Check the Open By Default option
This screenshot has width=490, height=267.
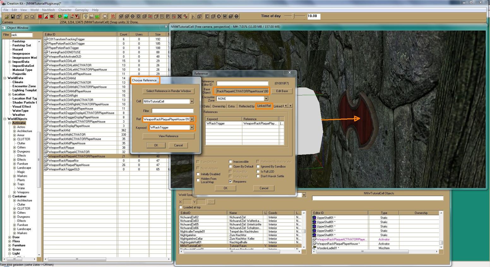point(230,166)
